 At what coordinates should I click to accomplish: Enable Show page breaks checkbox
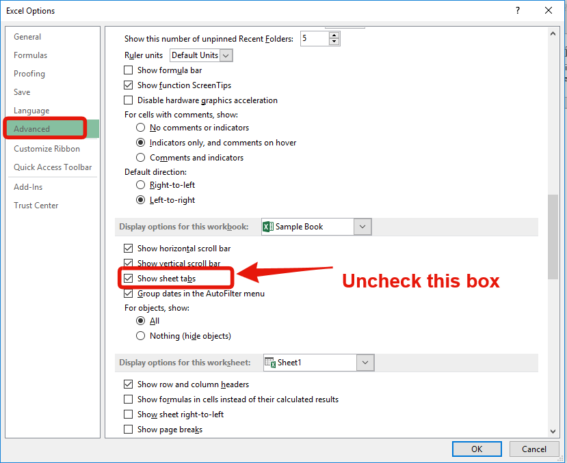[129, 430]
